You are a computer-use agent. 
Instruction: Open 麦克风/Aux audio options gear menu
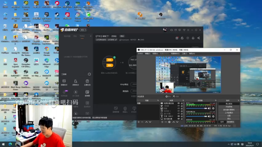[x=213, y=108]
